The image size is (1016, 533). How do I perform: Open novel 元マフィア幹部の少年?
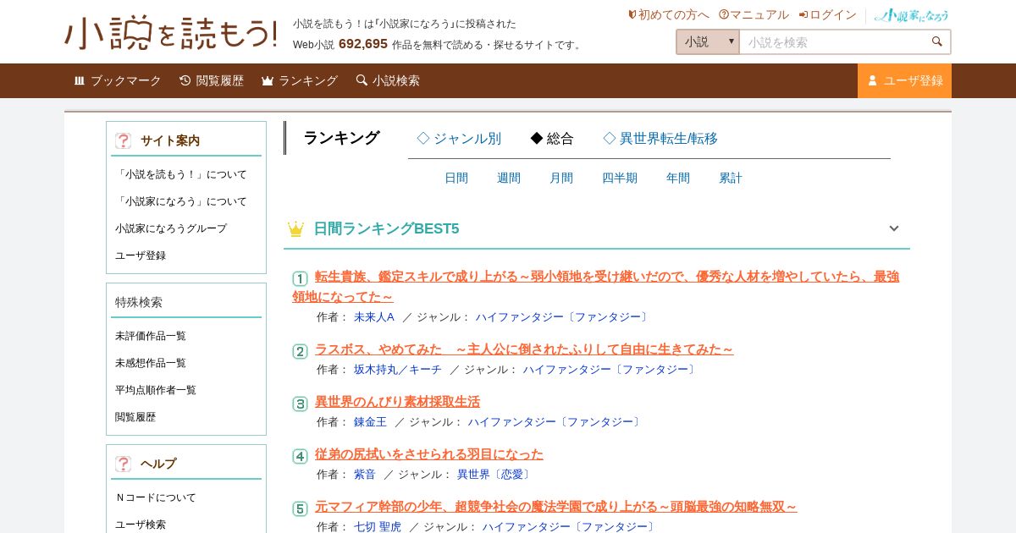coord(556,507)
